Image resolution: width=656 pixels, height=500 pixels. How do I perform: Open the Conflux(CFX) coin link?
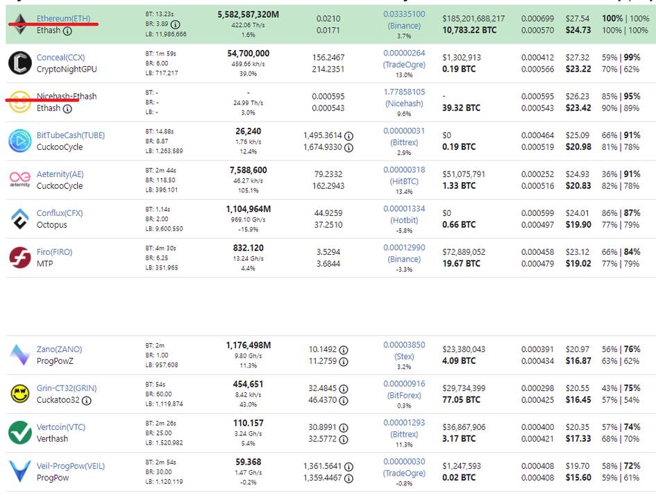(60, 213)
